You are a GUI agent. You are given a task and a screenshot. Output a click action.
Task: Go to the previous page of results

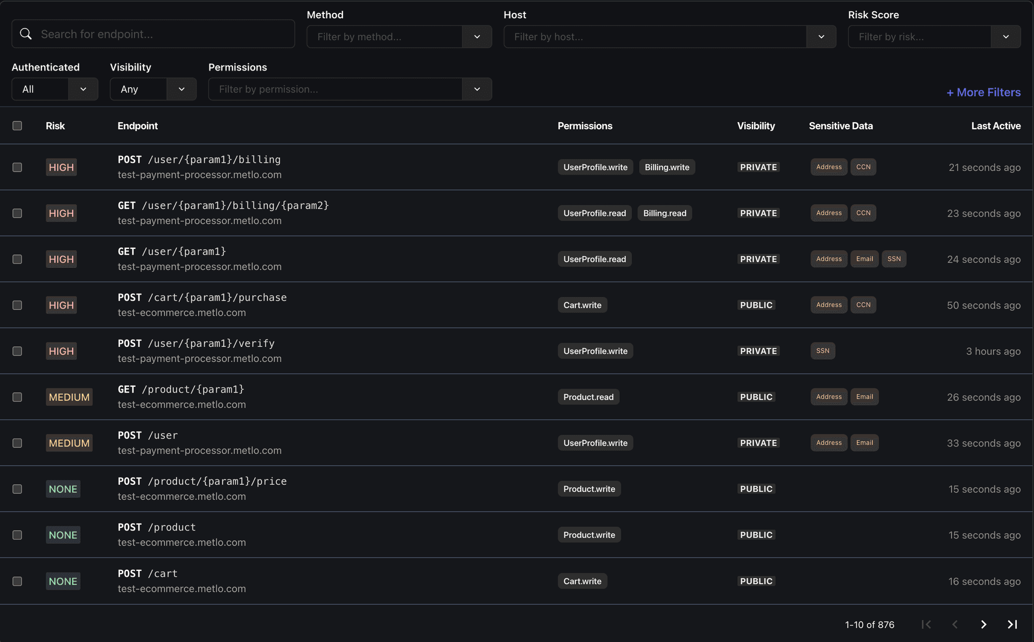tap(955, 624)
